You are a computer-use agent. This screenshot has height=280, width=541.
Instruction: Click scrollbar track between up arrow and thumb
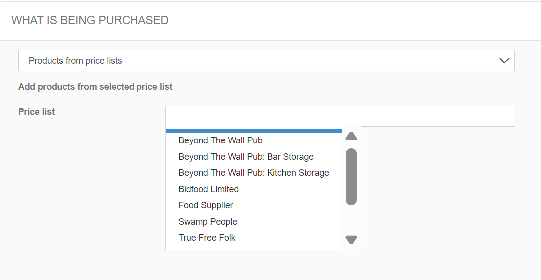click(351, 144)
